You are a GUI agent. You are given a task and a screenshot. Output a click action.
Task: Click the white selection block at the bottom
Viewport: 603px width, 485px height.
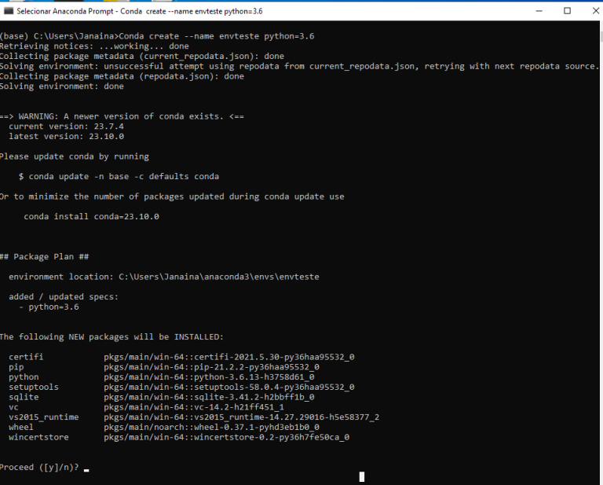pos(362,476)
